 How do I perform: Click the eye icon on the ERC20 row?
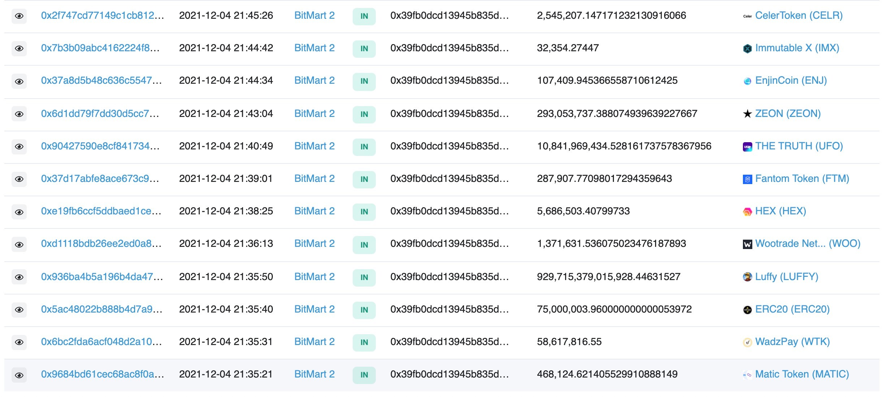(x=19, y=310)
